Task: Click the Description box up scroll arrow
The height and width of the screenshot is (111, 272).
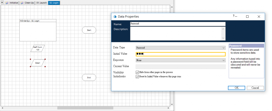Action: pyautogui.click(x=223, y=29)
